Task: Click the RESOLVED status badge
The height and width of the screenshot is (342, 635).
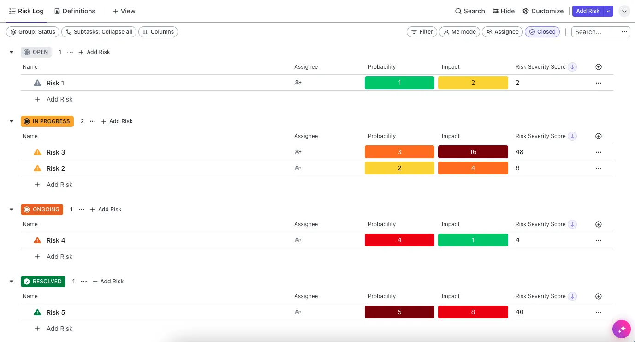Action: (43, 282)
